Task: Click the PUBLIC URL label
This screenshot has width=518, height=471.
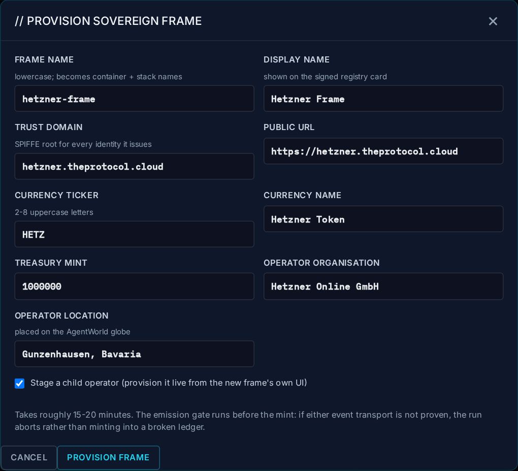Action: (x=289, y=127)
